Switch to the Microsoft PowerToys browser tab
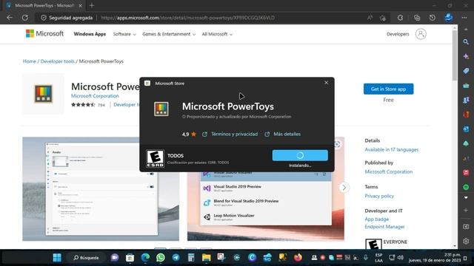The height and width of the screenshot is (266, 474). click(x=44, y=5)
